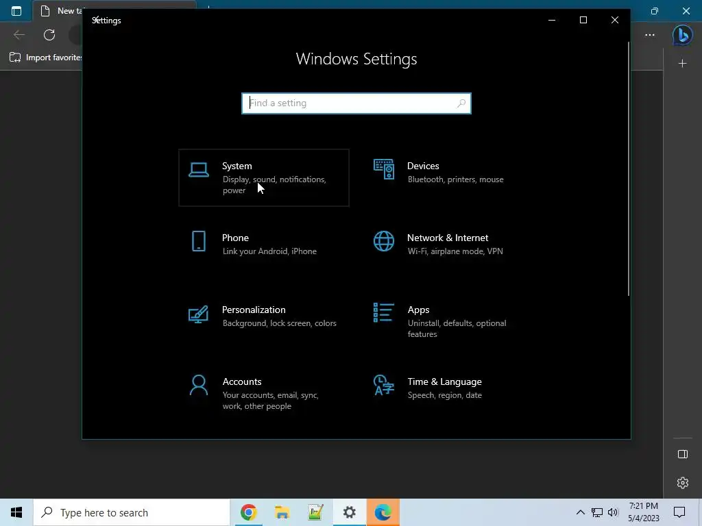Click 'Speech, region, date' description
This screenshot has width=702, height=526.
[x=444, y=395]
